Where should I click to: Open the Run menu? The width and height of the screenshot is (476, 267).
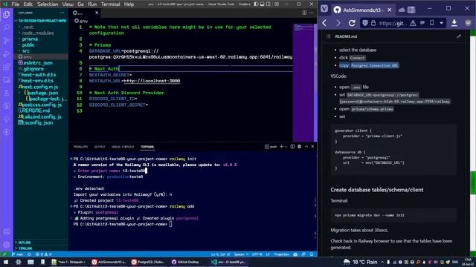tap(92, 4)
